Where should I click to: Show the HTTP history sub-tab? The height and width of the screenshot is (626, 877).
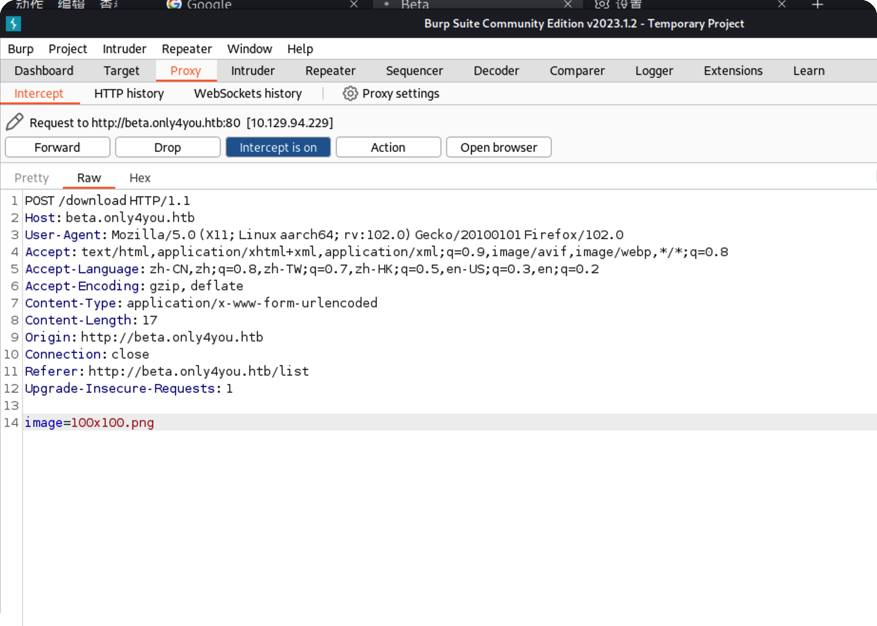pyautogui.click(x=129, y=93)
